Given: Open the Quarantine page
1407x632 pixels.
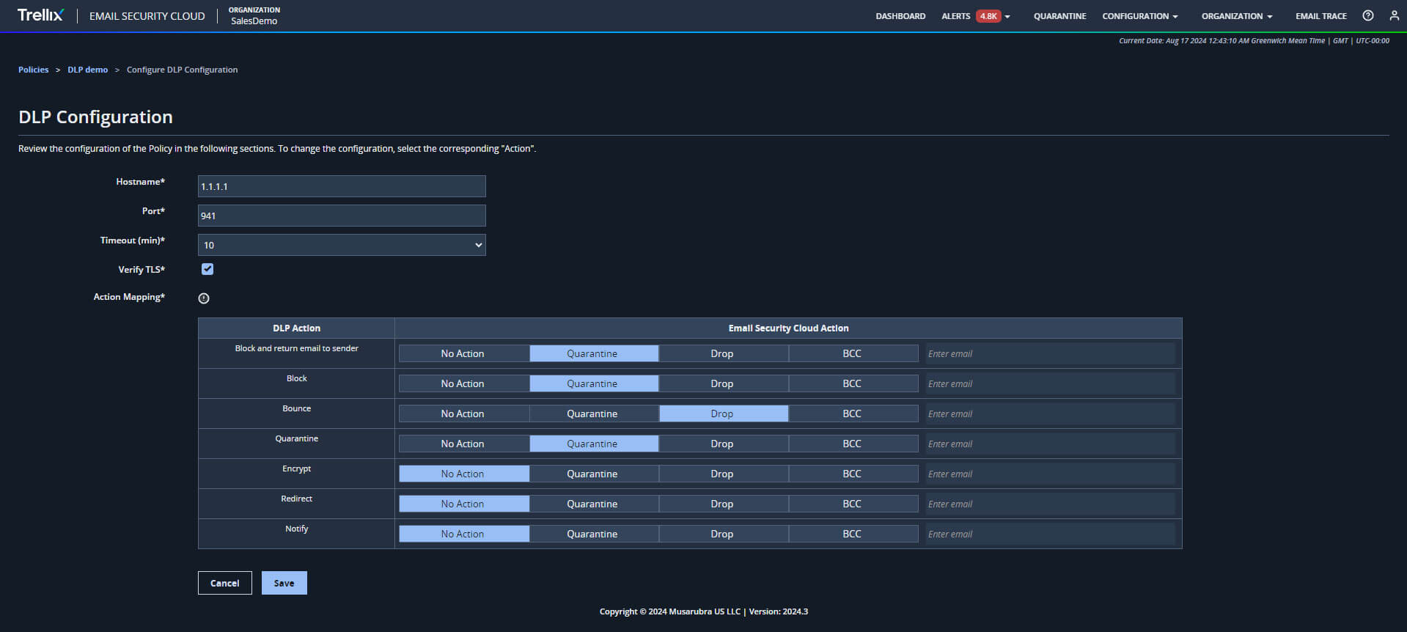Looking at the screenshot, I should click(1059, 16).
